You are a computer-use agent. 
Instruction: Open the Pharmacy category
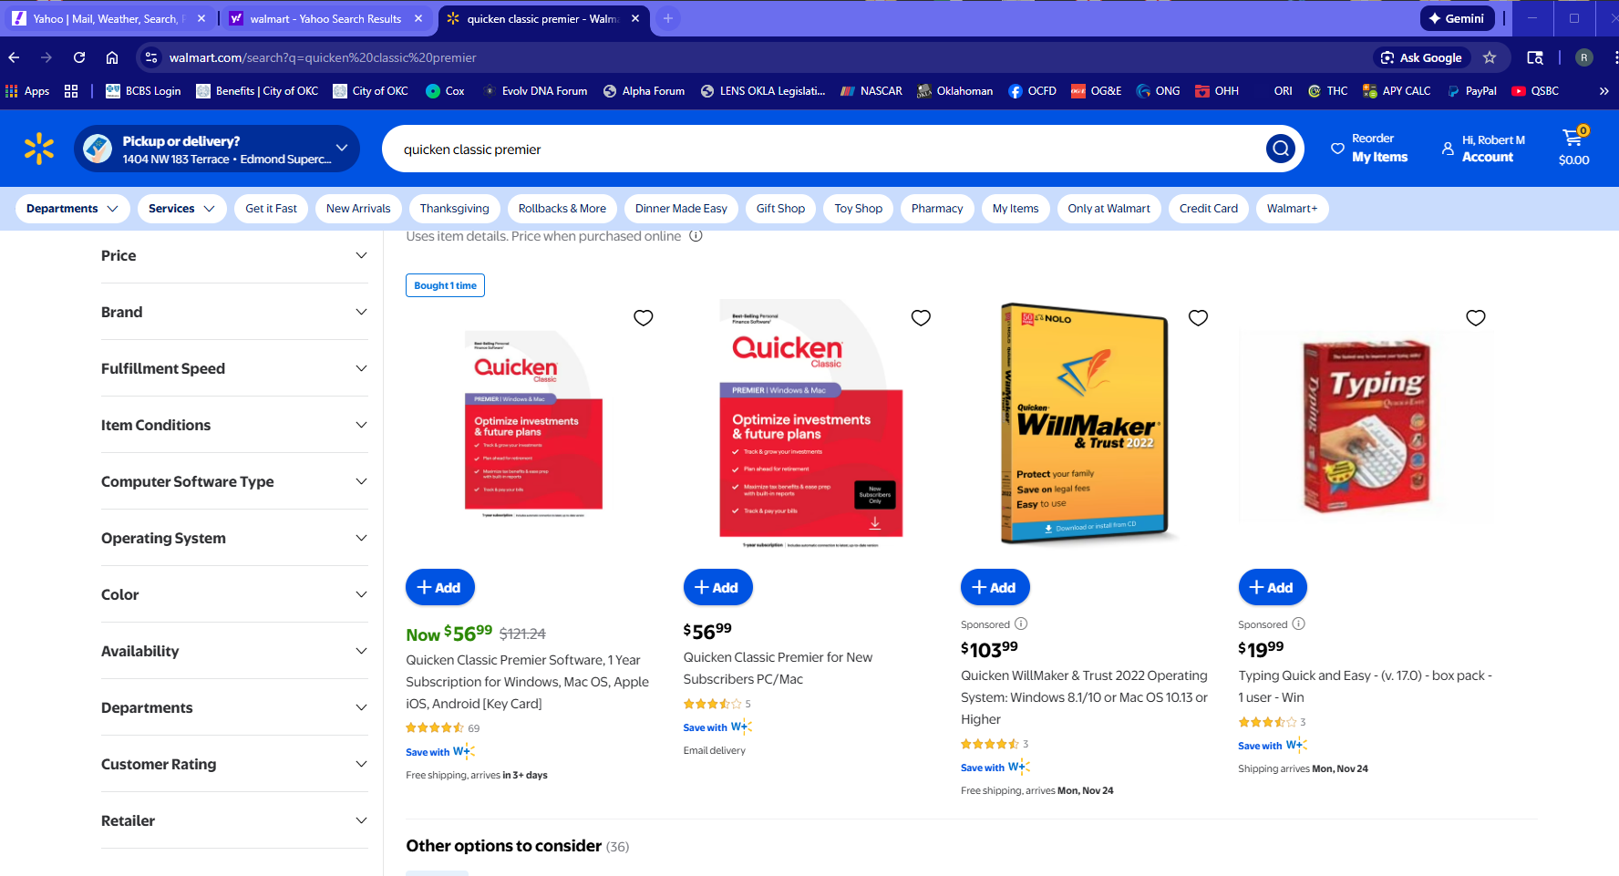click(x=937, y=209)
